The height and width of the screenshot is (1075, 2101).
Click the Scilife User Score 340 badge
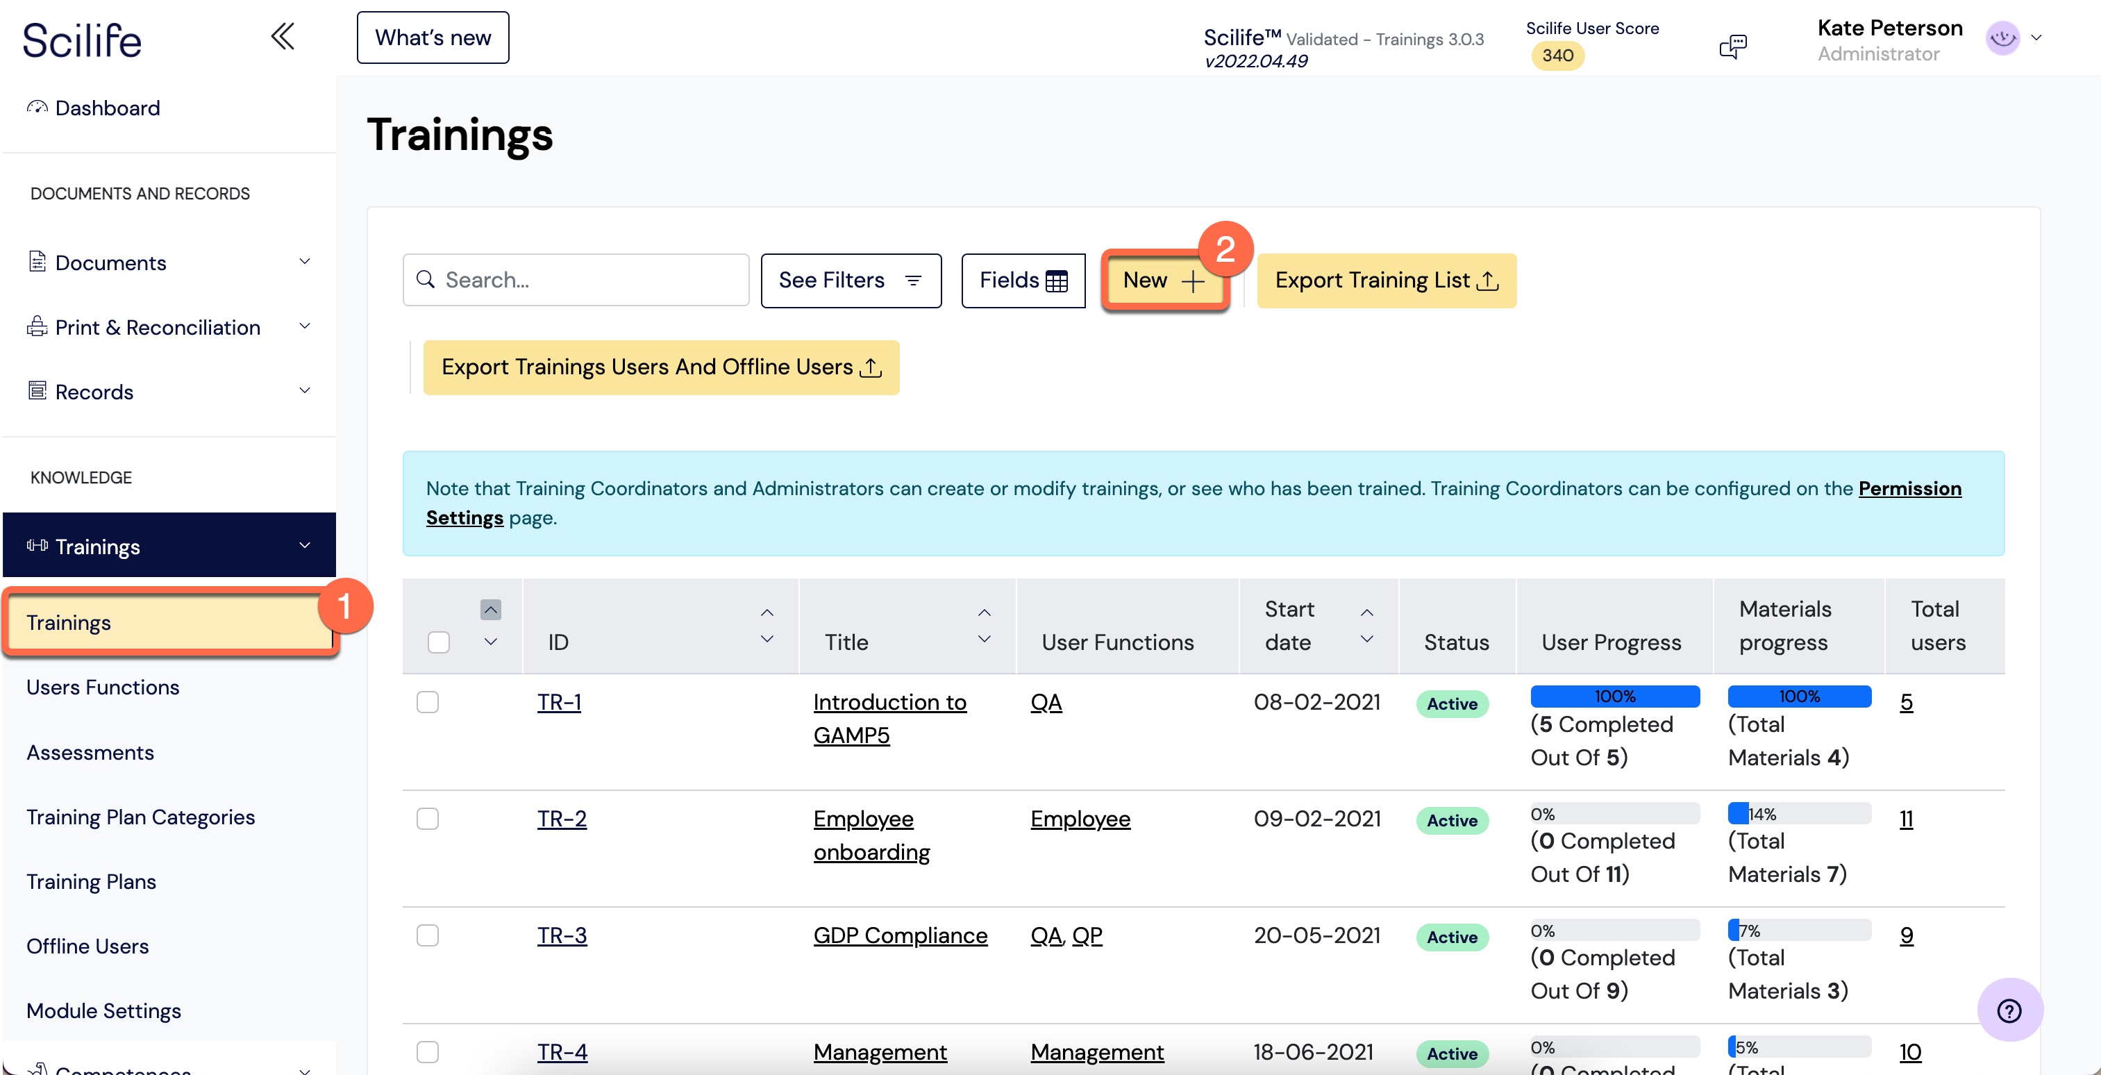(1557, 56)
